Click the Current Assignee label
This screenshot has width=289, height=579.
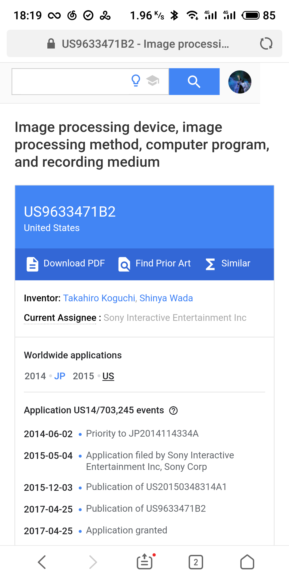pos(60,318)
